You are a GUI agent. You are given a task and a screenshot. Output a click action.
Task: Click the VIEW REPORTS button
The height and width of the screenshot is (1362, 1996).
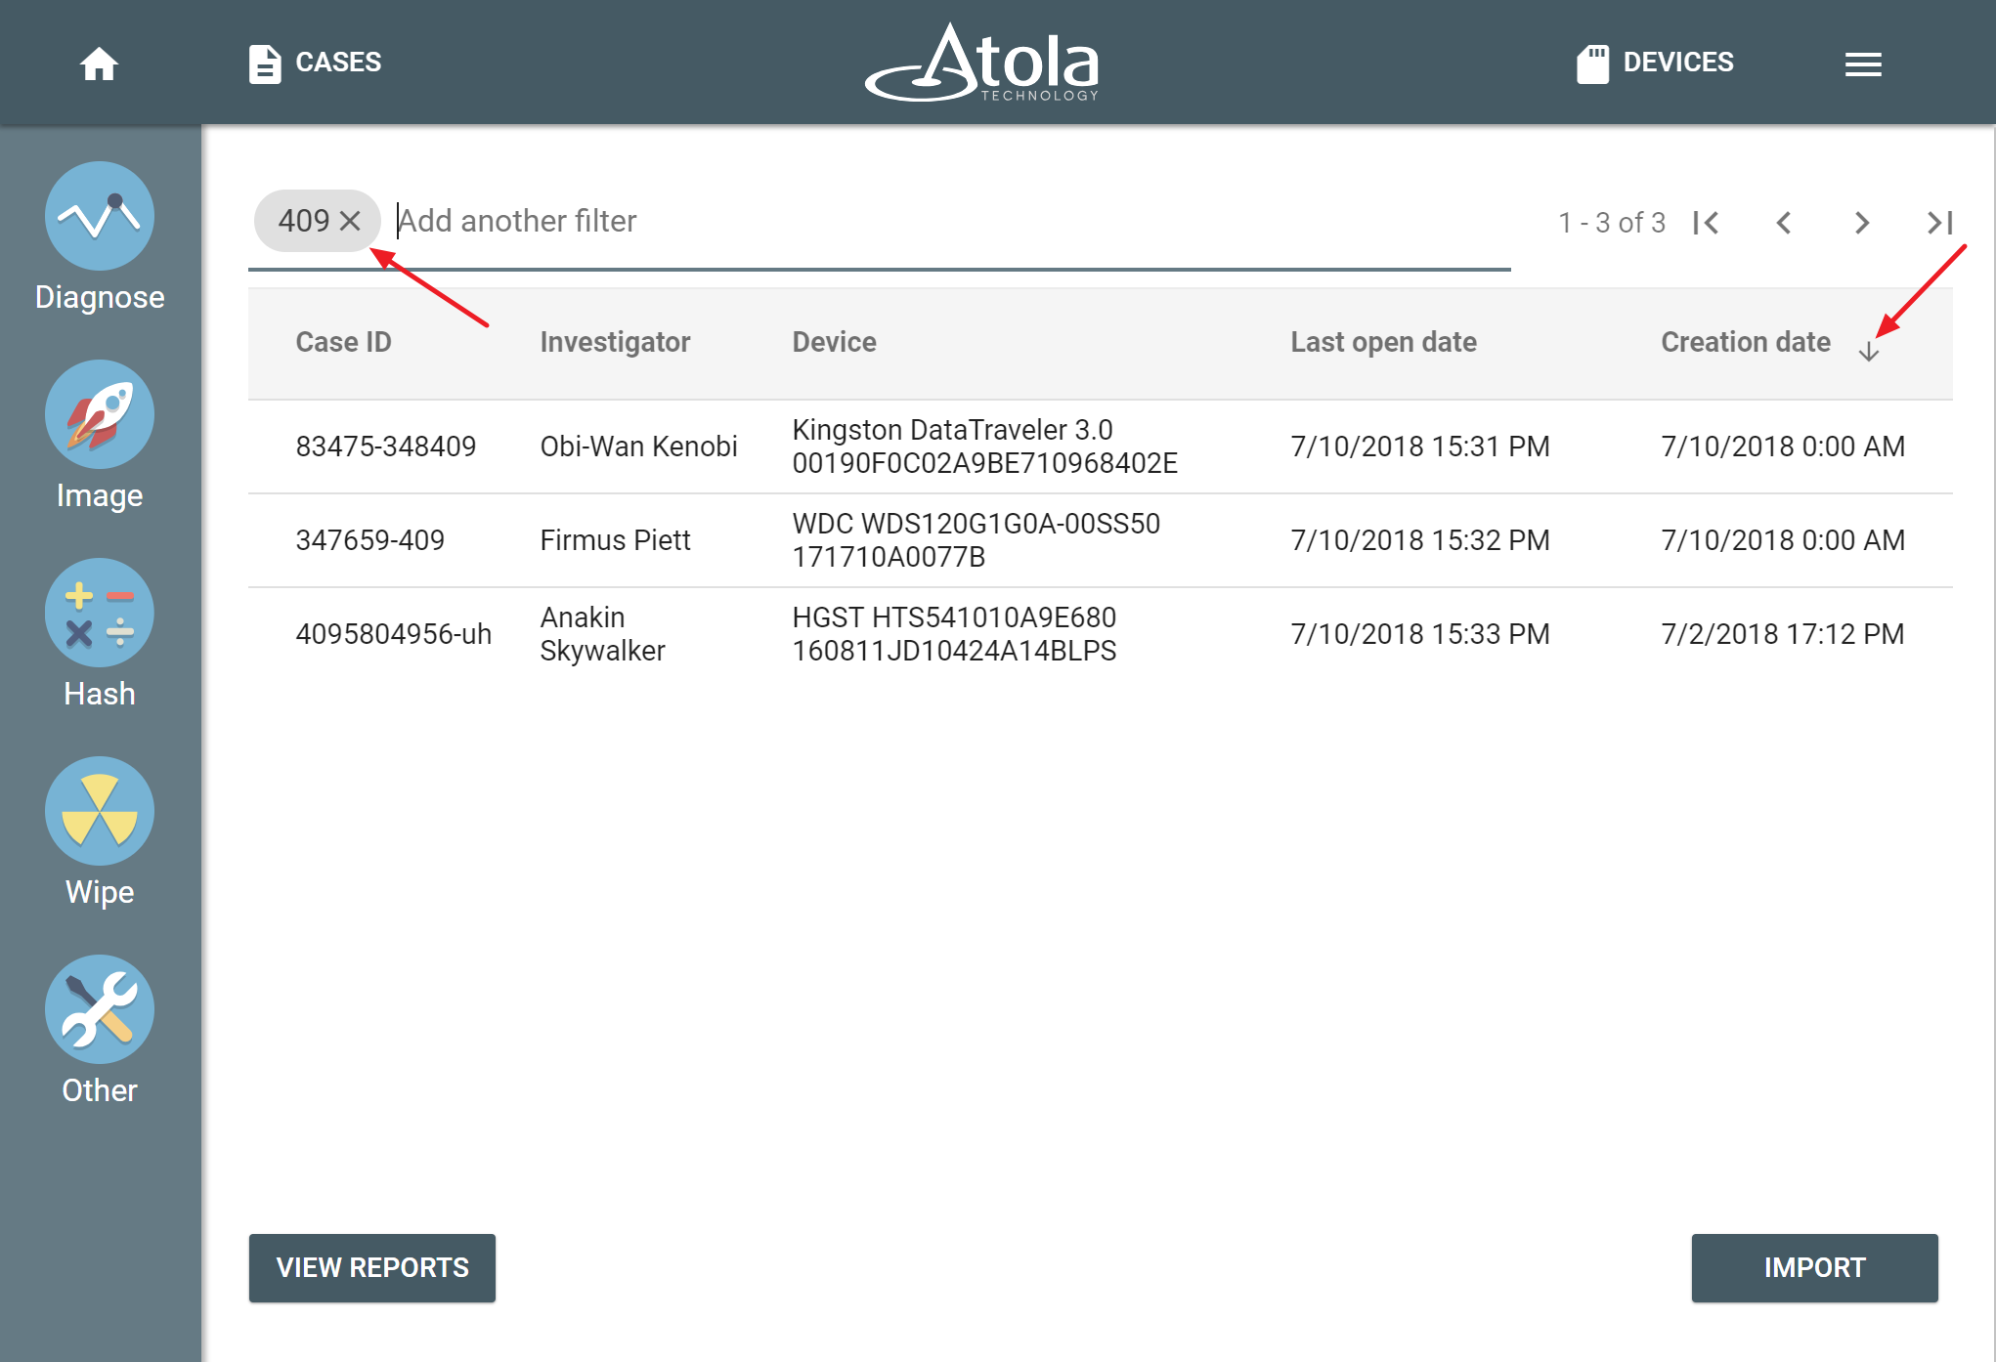371,1267
